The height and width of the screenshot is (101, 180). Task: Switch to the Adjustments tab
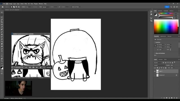point(163,36)
